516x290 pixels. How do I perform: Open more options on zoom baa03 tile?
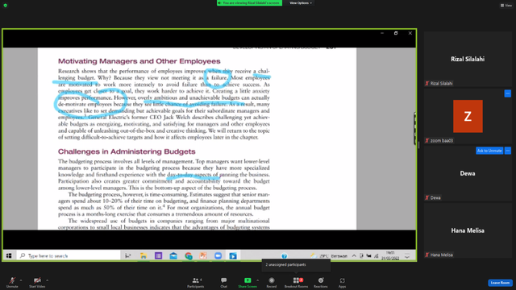pos(508,93)
